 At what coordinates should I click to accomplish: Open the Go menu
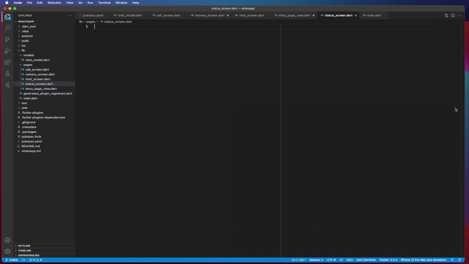80,3
